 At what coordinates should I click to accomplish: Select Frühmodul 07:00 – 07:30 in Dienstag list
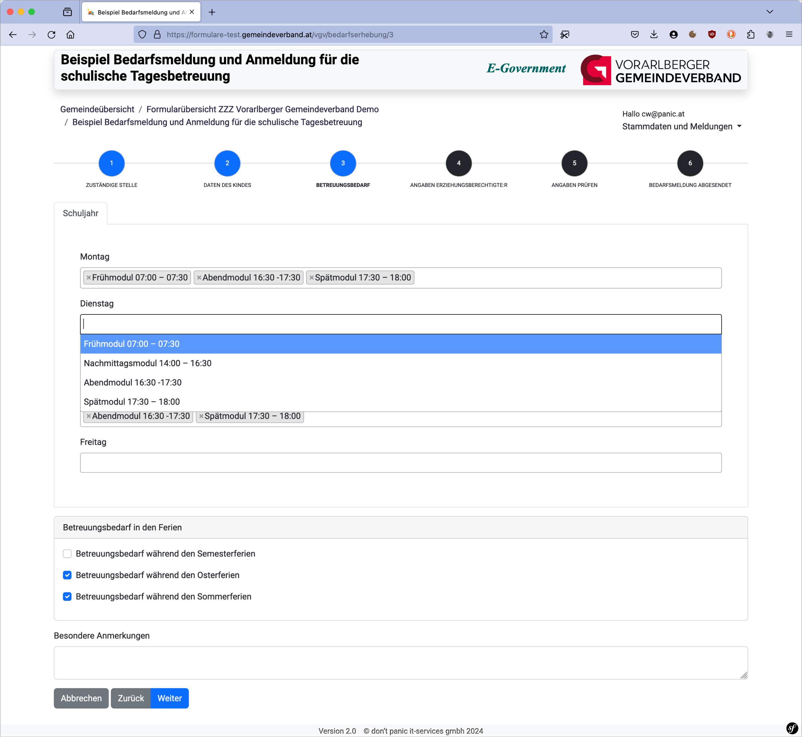[401, 344]
